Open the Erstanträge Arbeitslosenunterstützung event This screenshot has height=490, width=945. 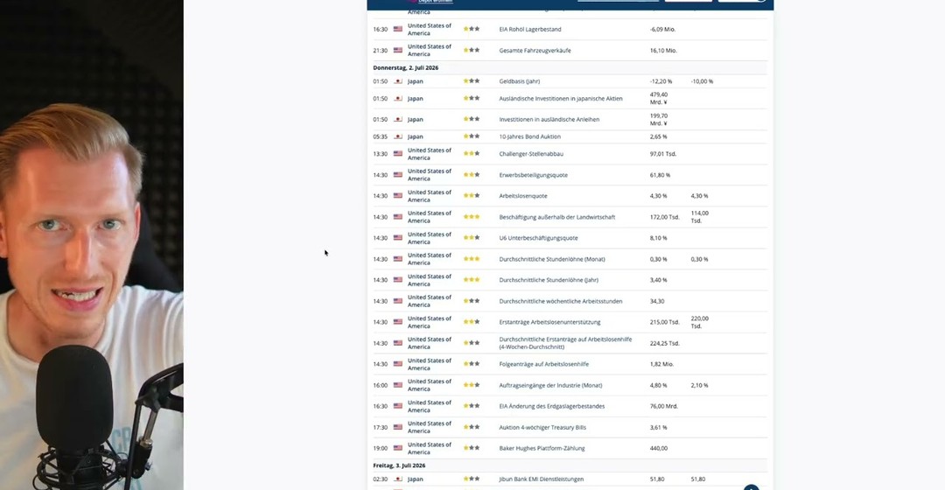click(549, 323)
